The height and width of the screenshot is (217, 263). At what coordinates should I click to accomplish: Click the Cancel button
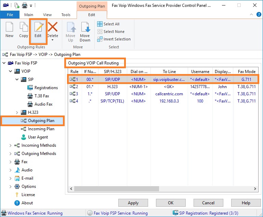208,203
